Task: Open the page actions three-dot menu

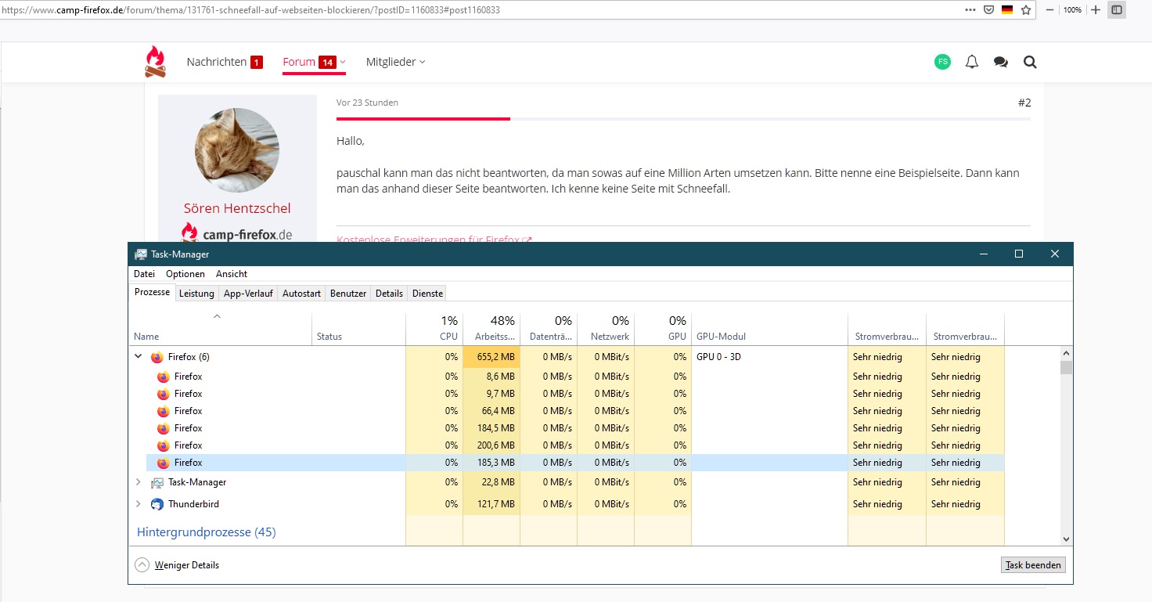Action: (x=970, y=10)
